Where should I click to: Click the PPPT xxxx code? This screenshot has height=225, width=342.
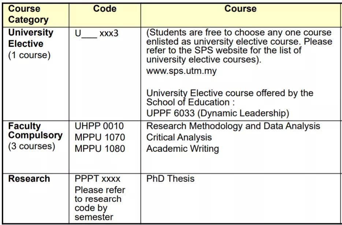coord(97,179)
